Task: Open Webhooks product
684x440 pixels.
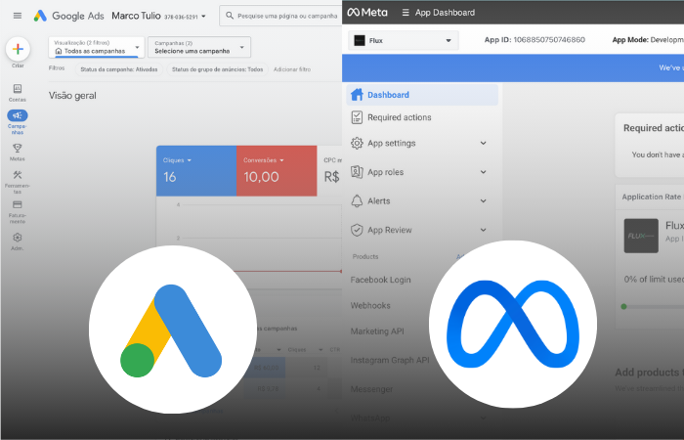Action: (370, 305)
